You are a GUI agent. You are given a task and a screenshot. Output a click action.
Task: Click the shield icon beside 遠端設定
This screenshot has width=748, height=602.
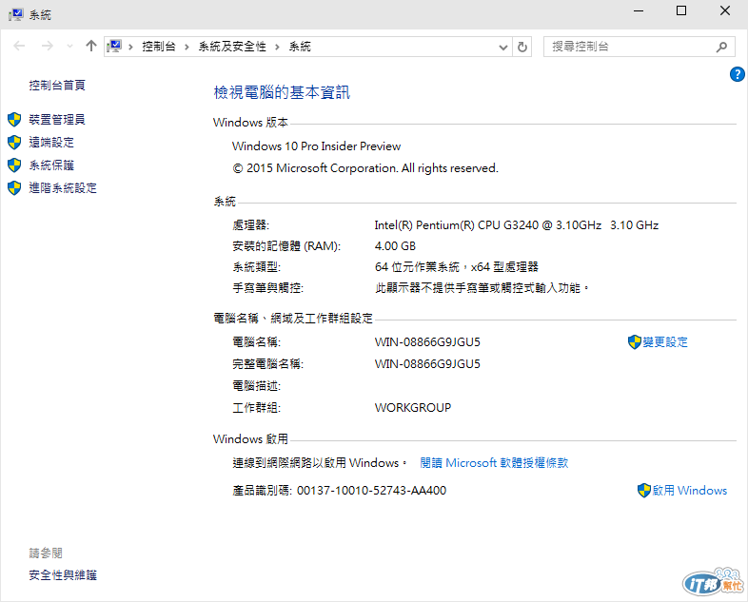click(14, 142)
